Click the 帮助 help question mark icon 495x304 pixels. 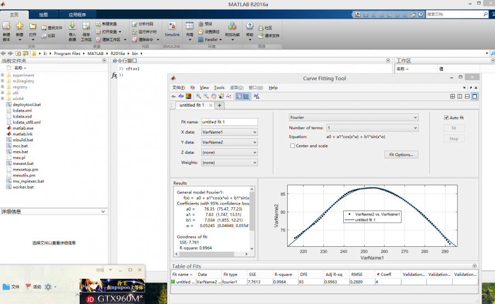coord(250,26)
